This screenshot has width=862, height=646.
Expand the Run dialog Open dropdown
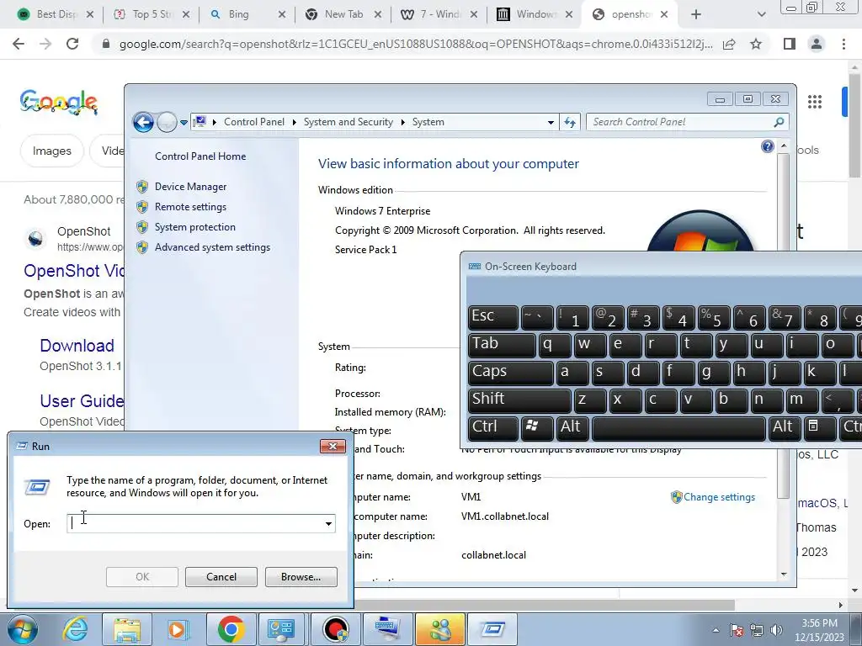[x=328, y=523]
